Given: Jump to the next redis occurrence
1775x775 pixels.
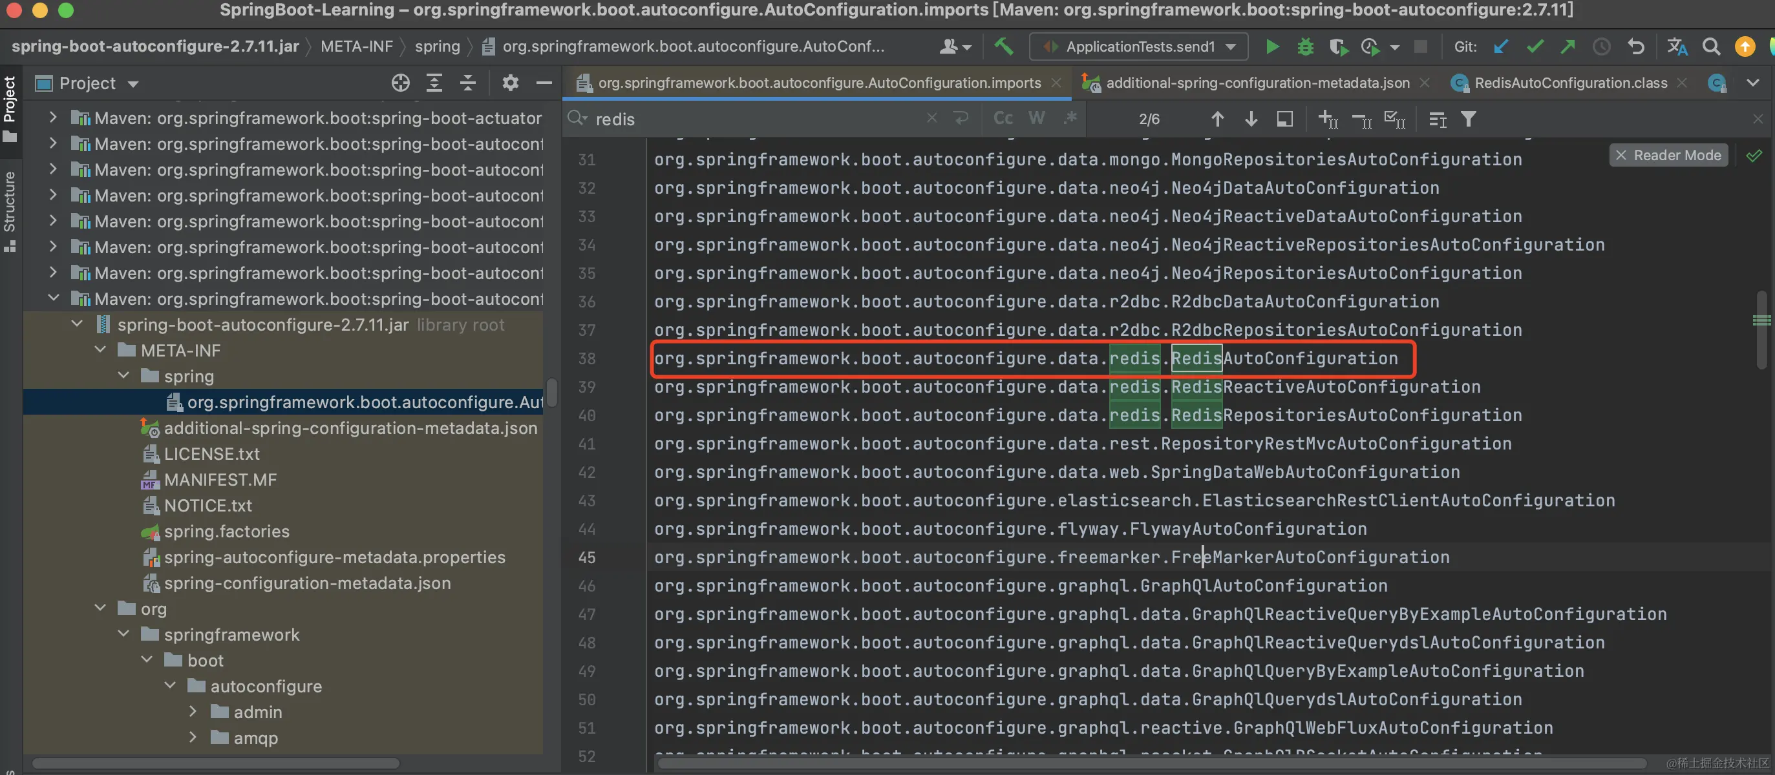Looking at the screenshot, I should click(1251, 119).
